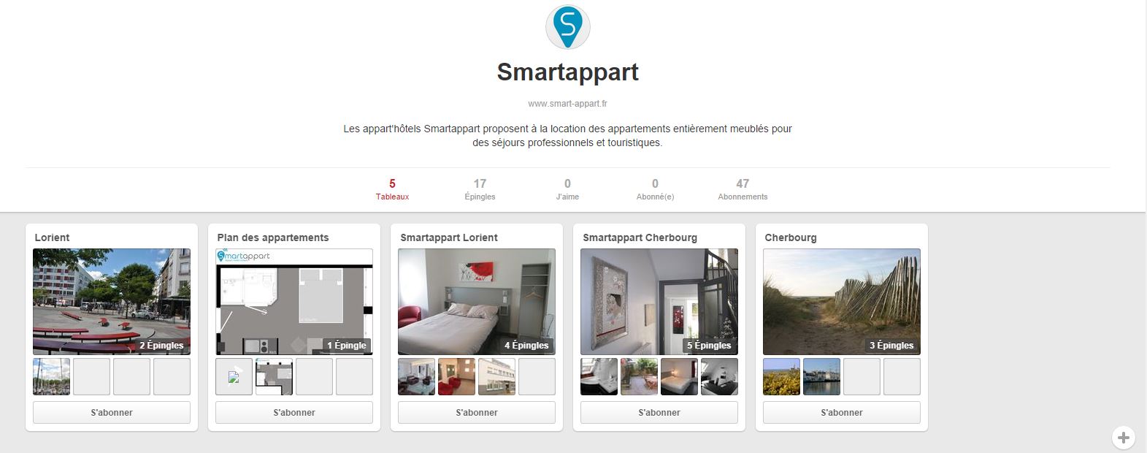The height and width of the screenshot is (453, 1147).
Task: Subscribe to Plan des appartements board
Action: coord(294,412)
